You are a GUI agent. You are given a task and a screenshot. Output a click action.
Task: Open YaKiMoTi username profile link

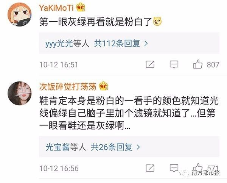(x=56, y=8)
